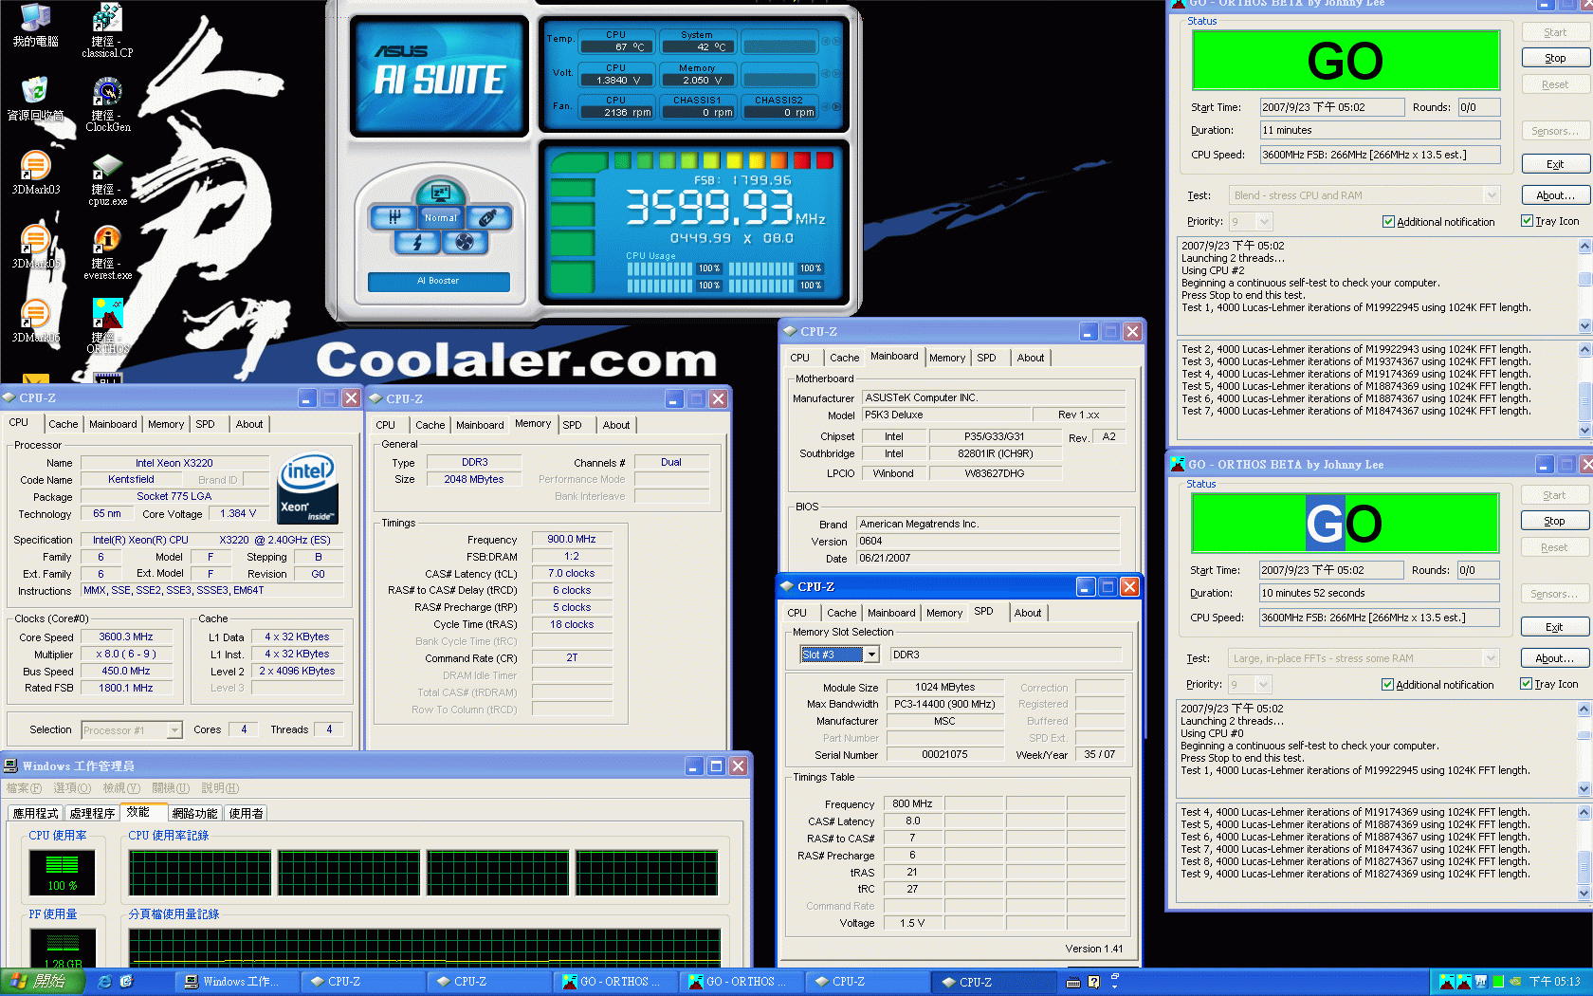Viewport: 1593px width, 996px height.
Task: Click the Core Speed 3600.3 MHz value
Action: (x=126, y=636)
